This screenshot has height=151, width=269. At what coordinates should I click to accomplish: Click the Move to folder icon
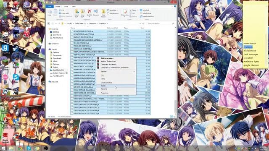76,13
